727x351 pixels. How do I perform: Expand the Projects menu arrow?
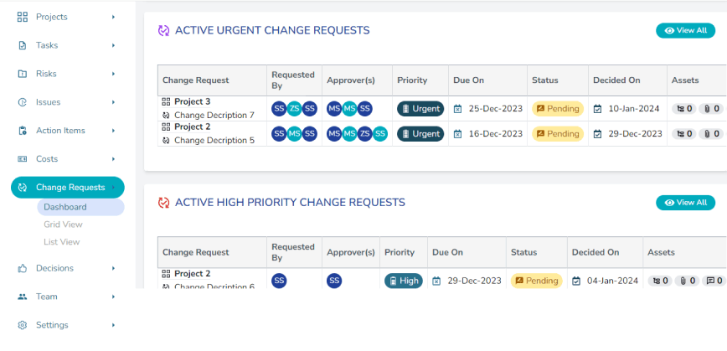pos(113,17)
